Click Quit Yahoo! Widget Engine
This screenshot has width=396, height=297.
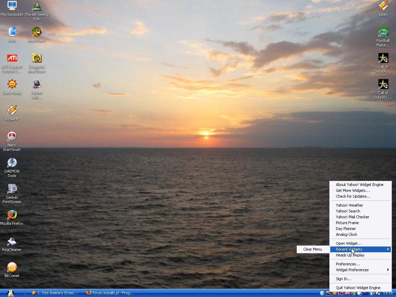pyautogui.click(x=358, y=288)
